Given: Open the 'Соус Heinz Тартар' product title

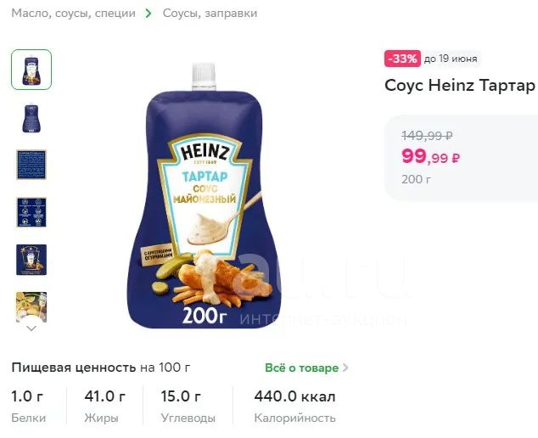Looking at the screenshot, I should pyautogui.click(x=460, y=86).
